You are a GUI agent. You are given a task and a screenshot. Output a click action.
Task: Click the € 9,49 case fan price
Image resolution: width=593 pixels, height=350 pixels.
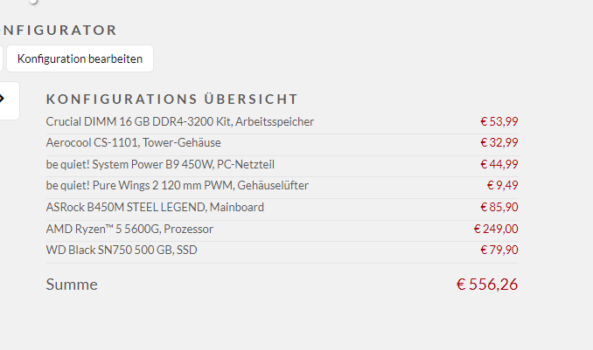[x=502, y=185]
